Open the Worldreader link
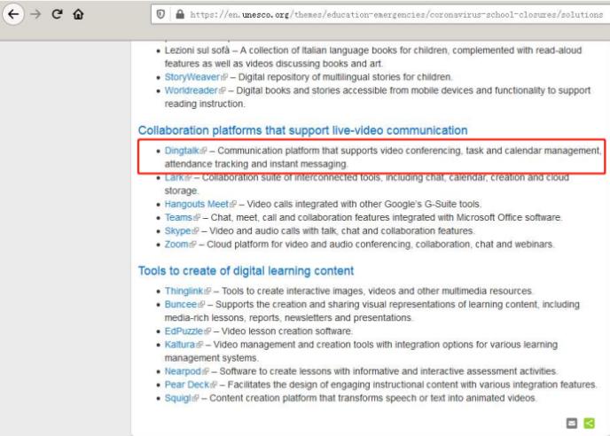 click(191, 90)
